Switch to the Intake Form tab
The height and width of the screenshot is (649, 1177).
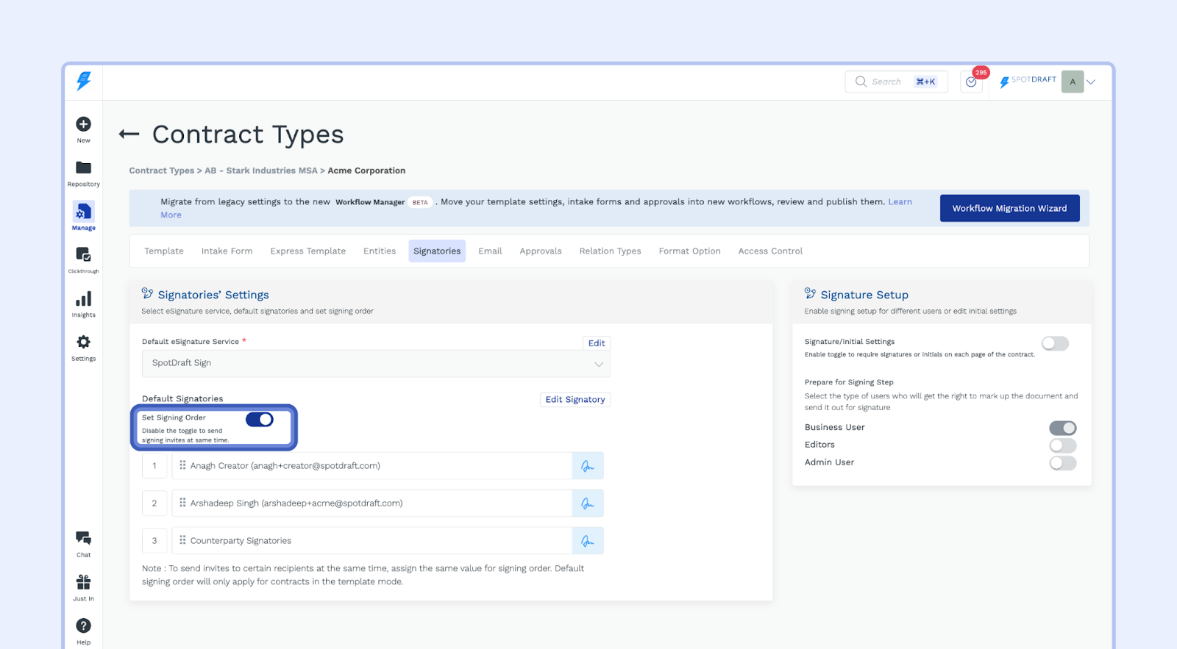(x=227, y=251)
